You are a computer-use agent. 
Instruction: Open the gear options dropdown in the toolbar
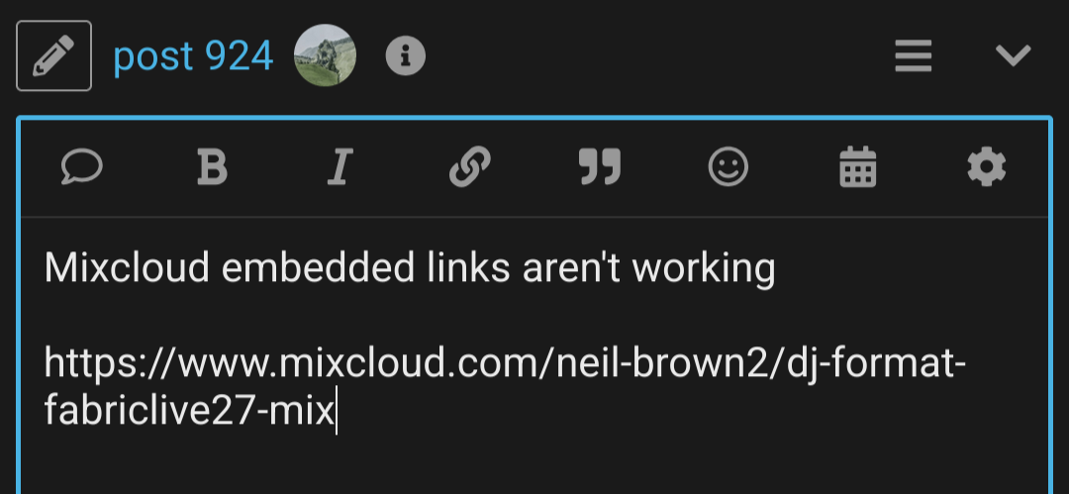click(x=987, y=167)
